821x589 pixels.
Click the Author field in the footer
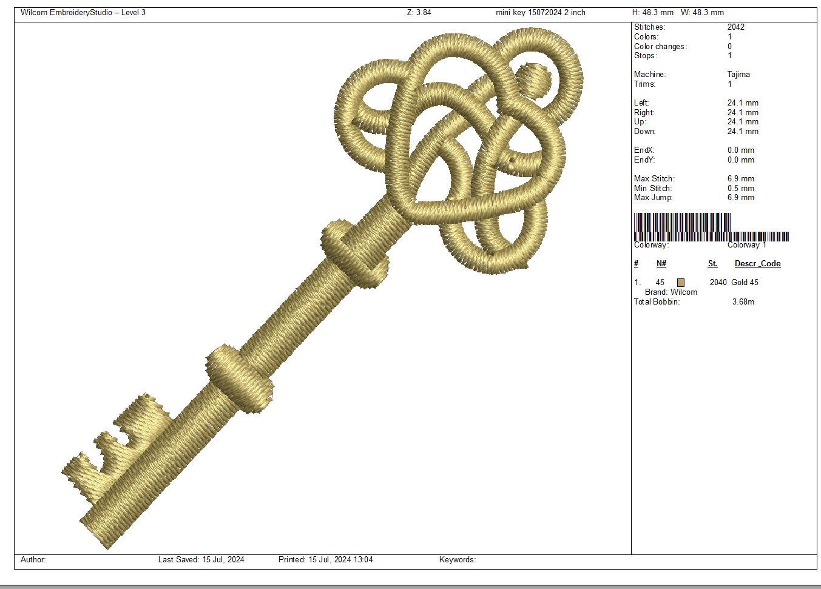(x=33, y=560)
